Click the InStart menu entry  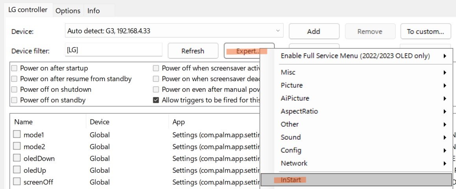point(291,180)
